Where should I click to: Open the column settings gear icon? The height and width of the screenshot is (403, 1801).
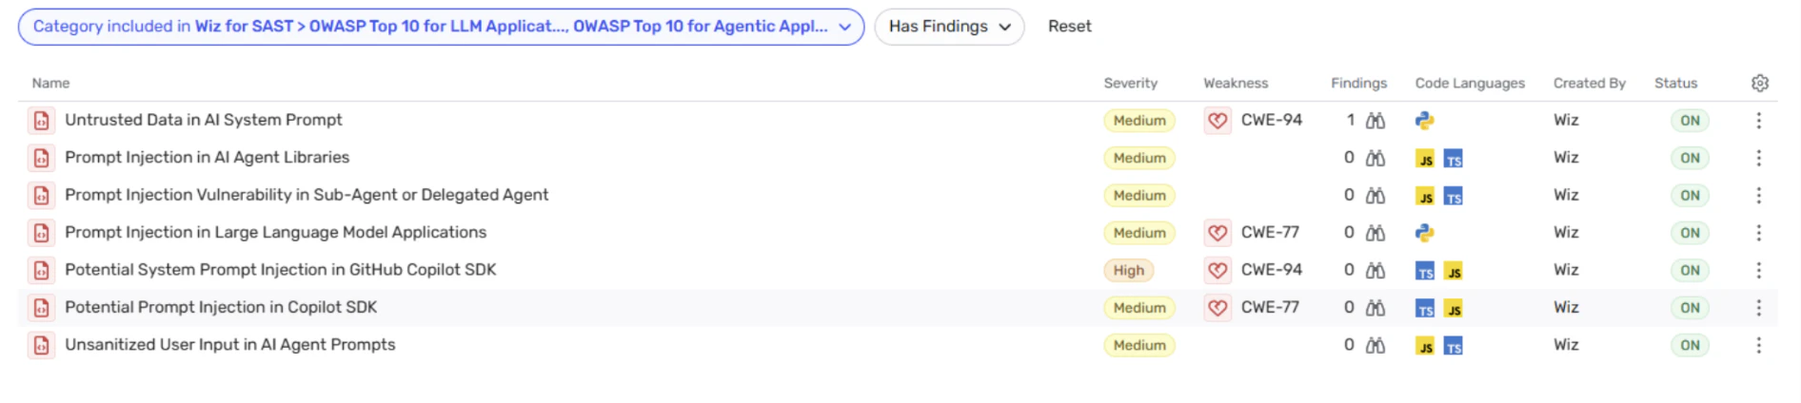pos(1759,84)
